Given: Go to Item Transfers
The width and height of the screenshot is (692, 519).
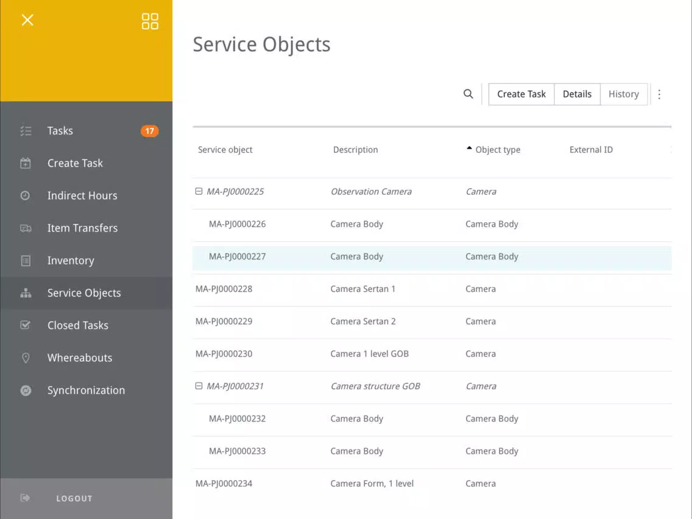Looking at the screenshot, I should click(86, 228).
